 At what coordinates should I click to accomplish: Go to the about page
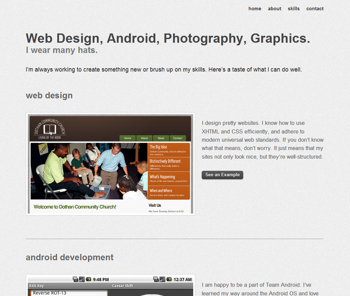(274, 9)
